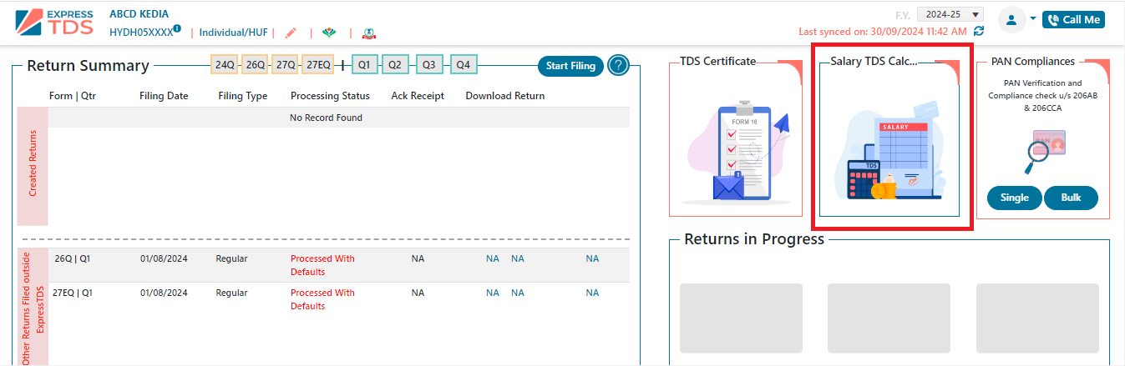Click the Bulk PAN verification button
1125x366 pixels.
pos(1071,198)
